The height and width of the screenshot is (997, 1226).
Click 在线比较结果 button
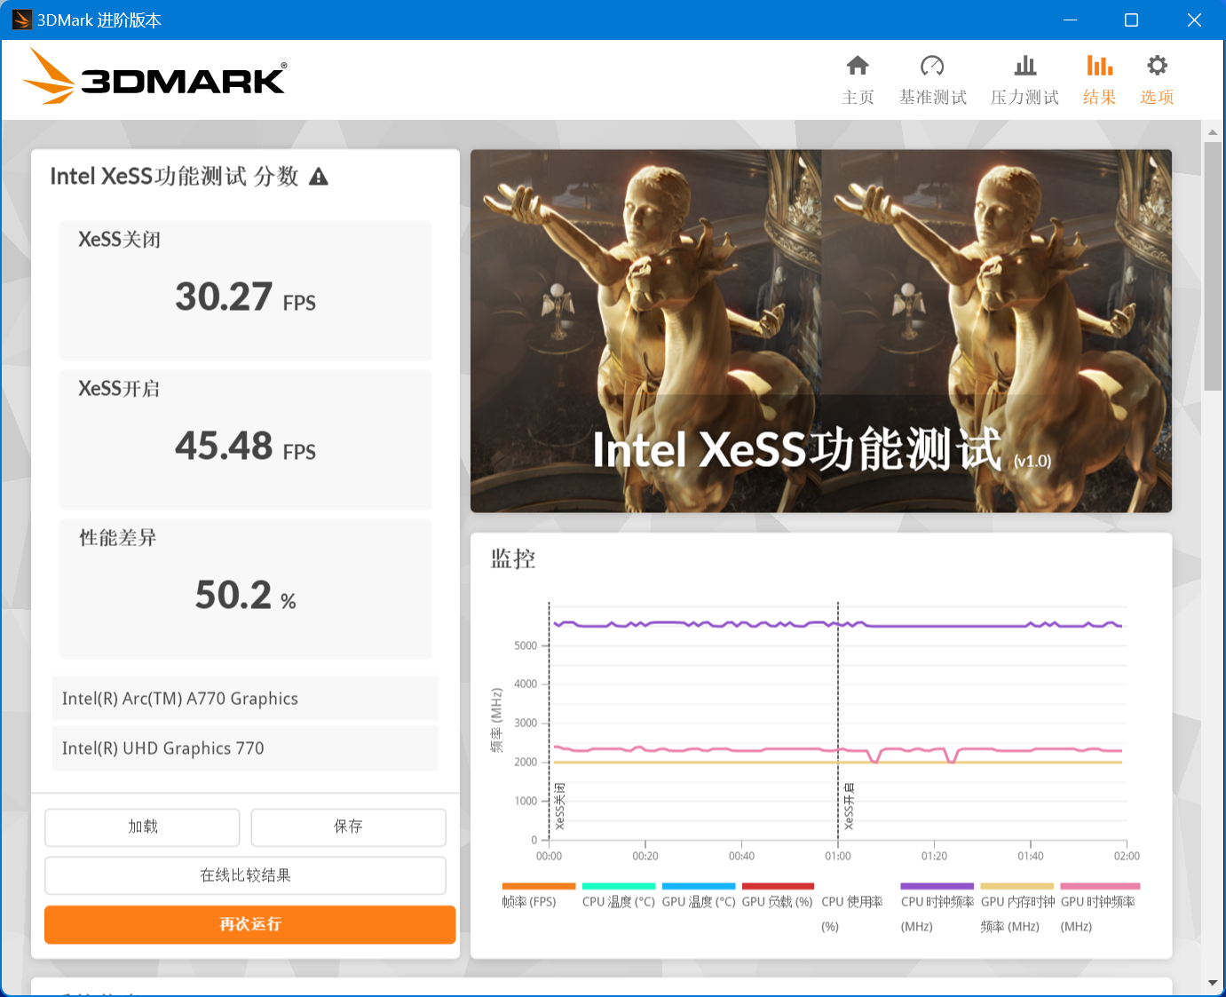(245, 875)
